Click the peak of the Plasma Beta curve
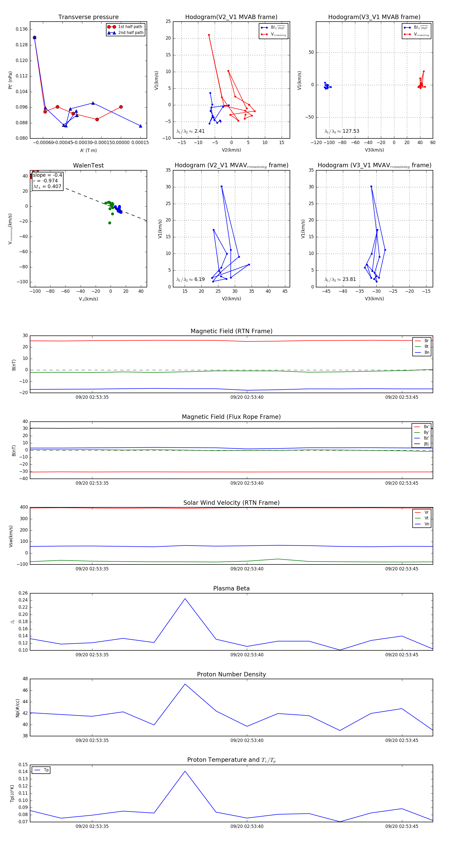This screenshot has height=849, width=463. [x=185, y=598]
